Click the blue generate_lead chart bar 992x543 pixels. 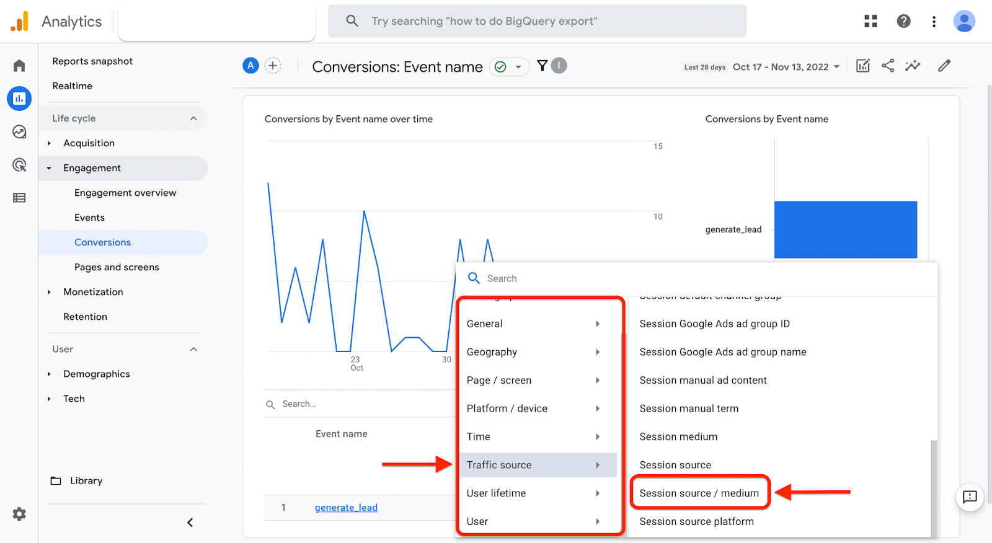point(846,229)
